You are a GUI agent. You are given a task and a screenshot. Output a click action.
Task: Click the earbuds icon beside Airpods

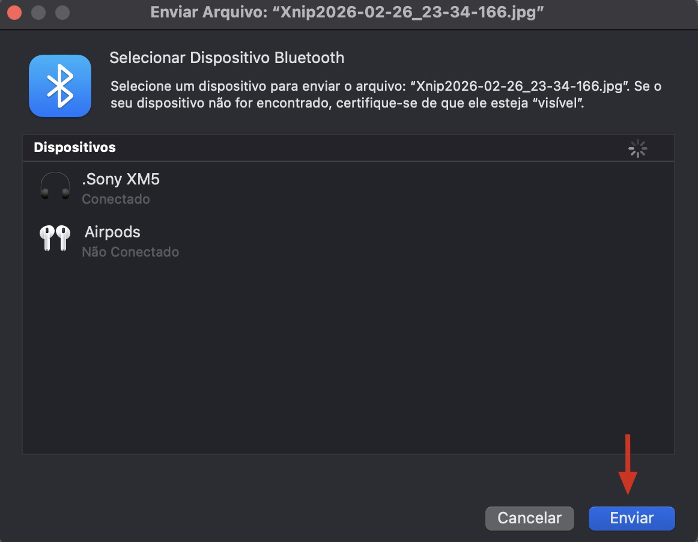click(x=55, y=240)
